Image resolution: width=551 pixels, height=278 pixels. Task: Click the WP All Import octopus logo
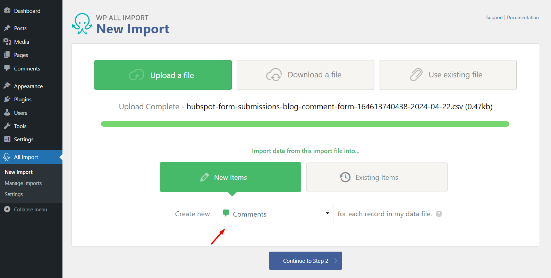82,24
